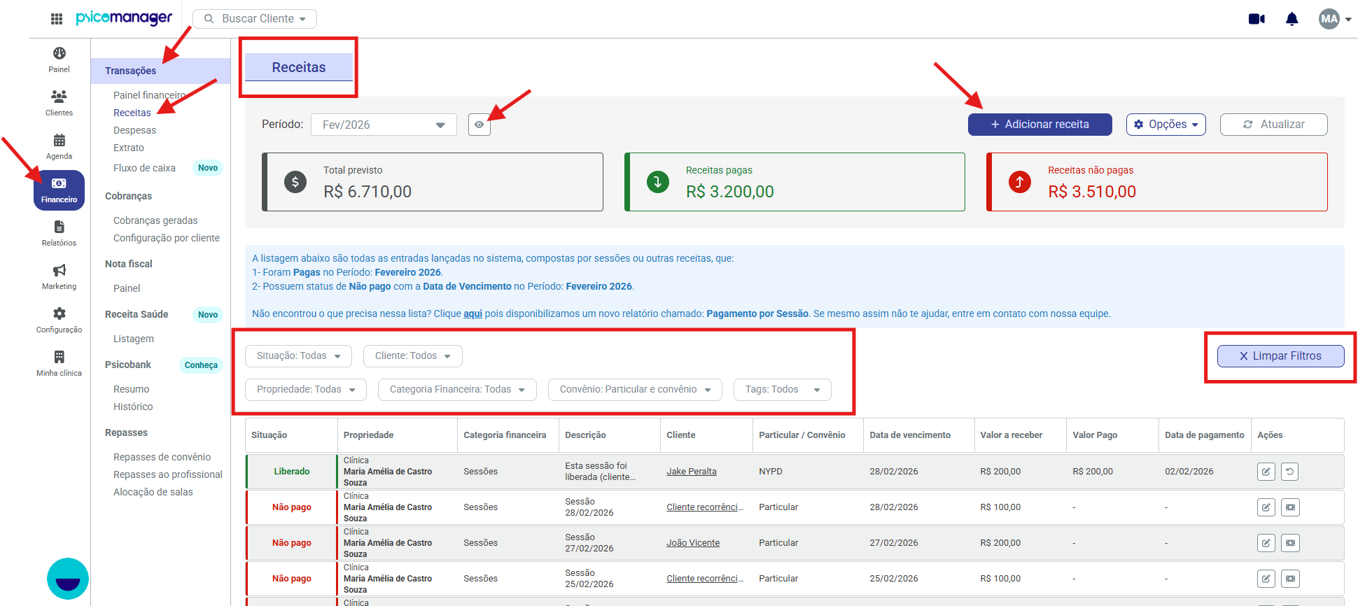Open Marketing in the sidebar

(59, 277)
